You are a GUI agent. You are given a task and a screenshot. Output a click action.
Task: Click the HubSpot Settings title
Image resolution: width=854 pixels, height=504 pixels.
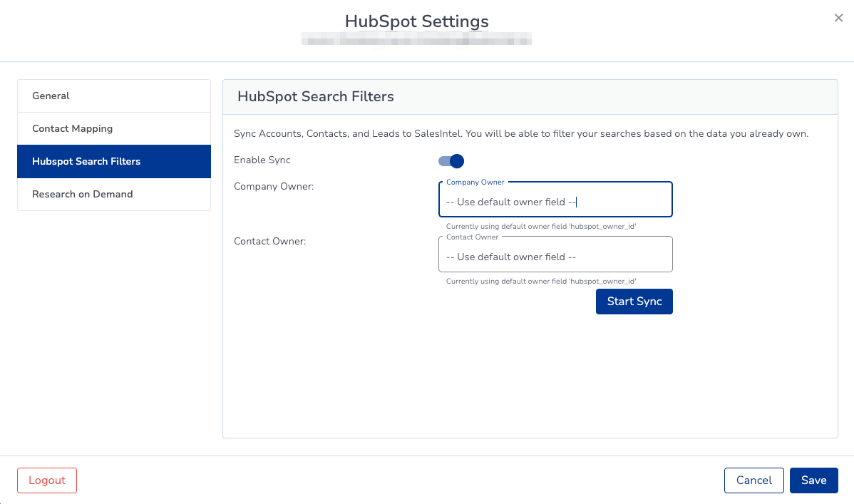click(416, 21)
